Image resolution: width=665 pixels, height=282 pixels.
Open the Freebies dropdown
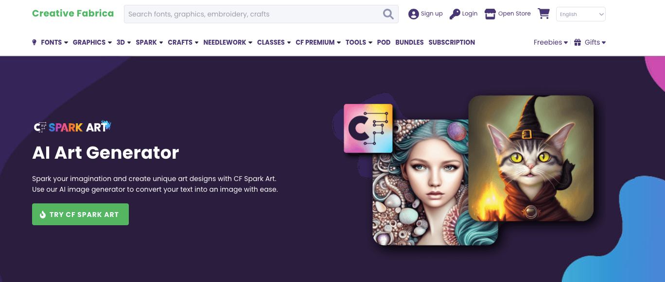coord(551,42)
